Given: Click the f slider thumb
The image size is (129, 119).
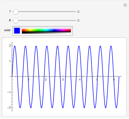Looking at the screenshot, I should coord(16,12).
